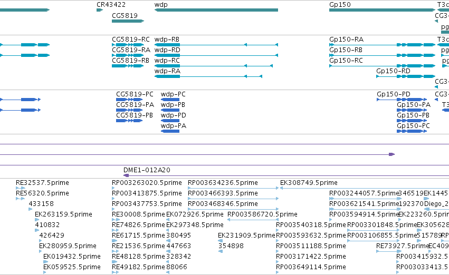The image size is (449, 275).
Task: Select transcript wdp-RC
Action: coord(167,61)
